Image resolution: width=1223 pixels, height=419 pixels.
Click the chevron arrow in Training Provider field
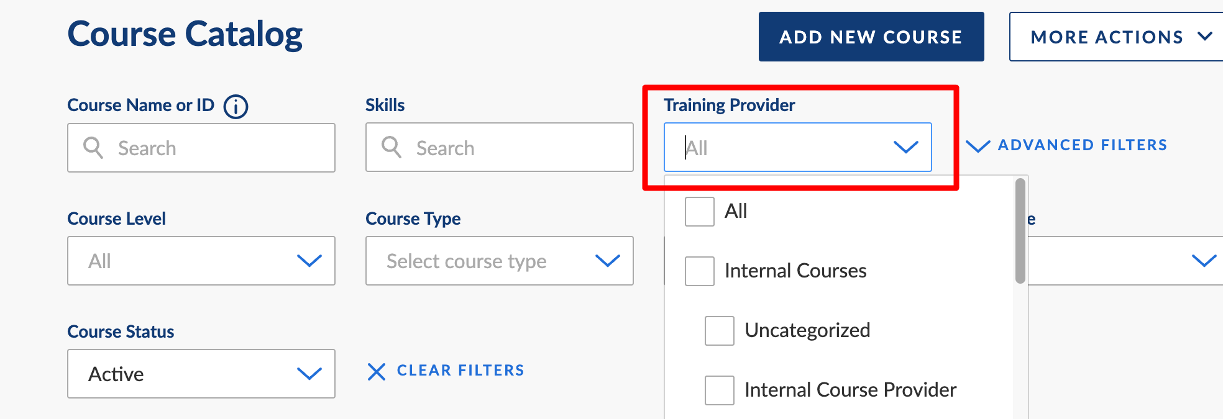coord(906,147)
